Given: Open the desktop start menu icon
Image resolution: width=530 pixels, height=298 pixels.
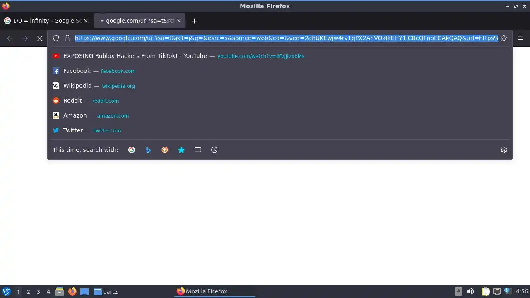Looking at the screenshot, I should pyautogui.click(x=6, y=291).
